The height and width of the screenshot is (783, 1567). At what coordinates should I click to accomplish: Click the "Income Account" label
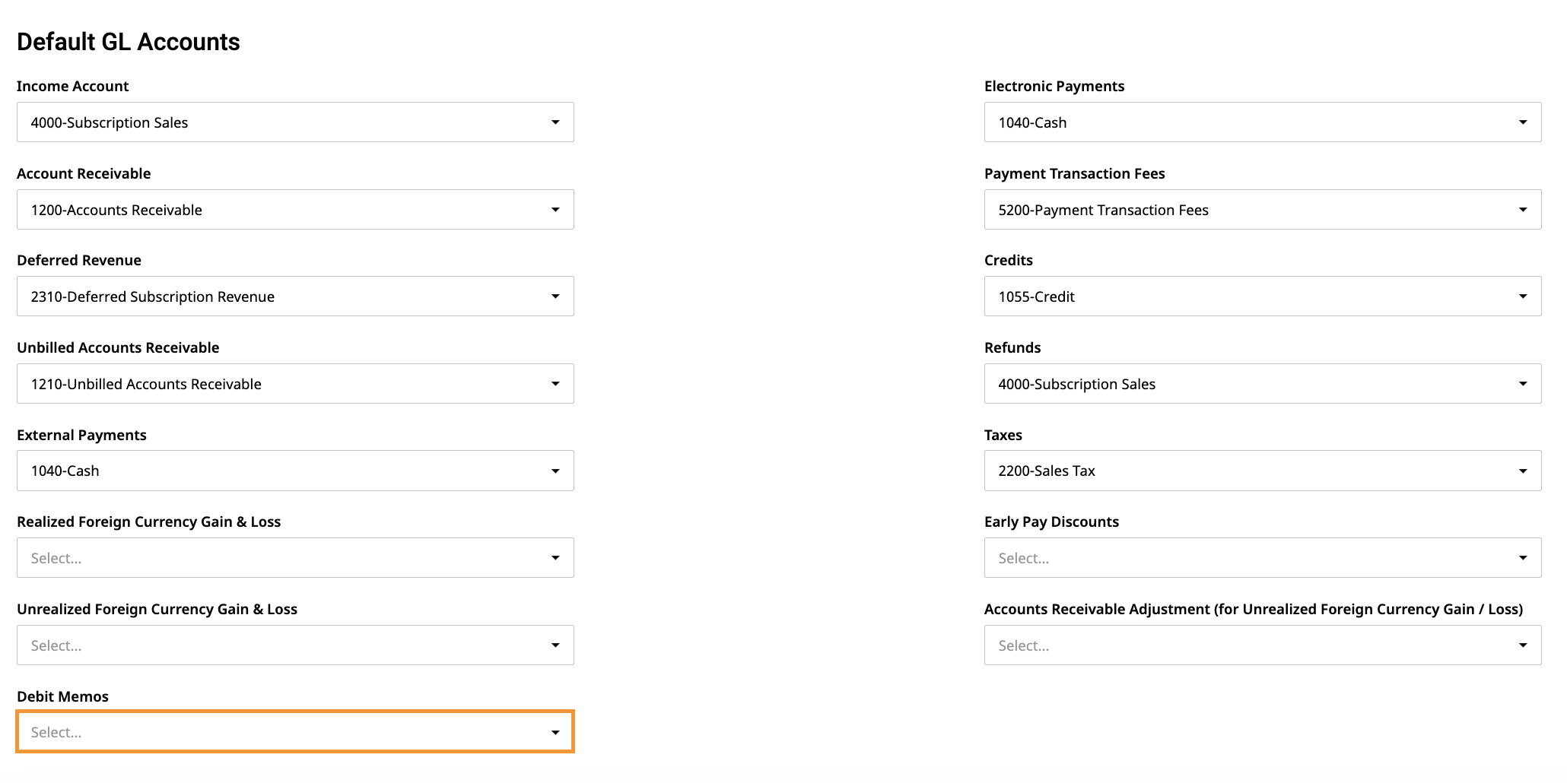pos(73,86)
